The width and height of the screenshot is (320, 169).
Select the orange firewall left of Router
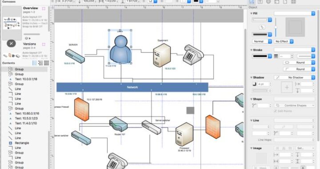coord(82,109)
